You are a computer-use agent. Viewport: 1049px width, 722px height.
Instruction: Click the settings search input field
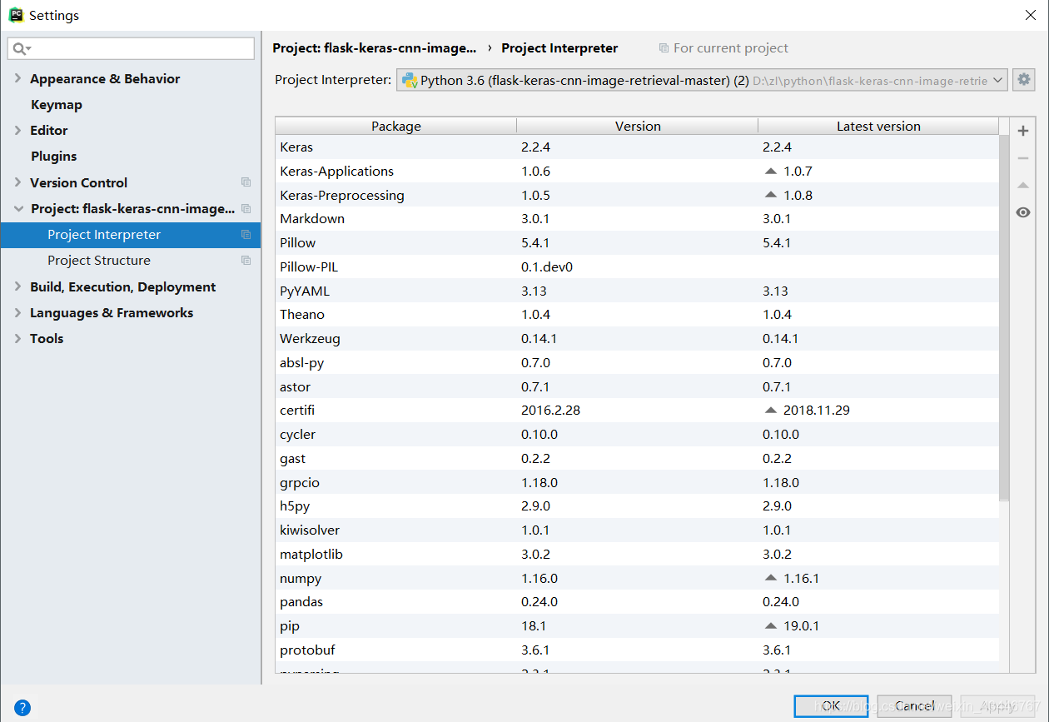coord(131,49)
